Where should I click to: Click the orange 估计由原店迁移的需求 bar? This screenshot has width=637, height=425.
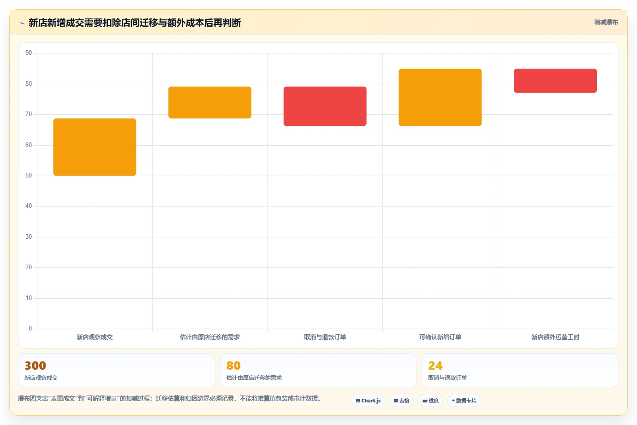pyautogui.click(x=210, y=102)
